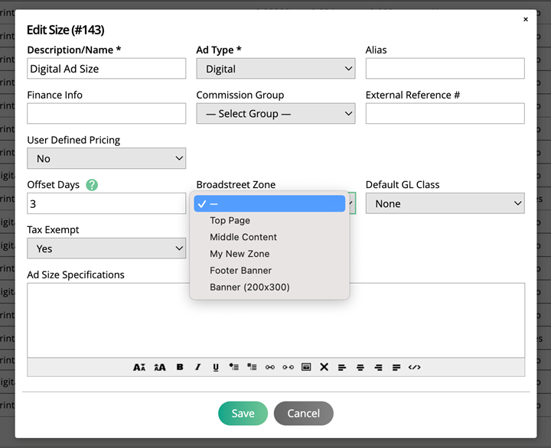This screenshot has height=448, width=551.
Task: Insert image using the editor toolbar
Action: [x=306, y=367]
